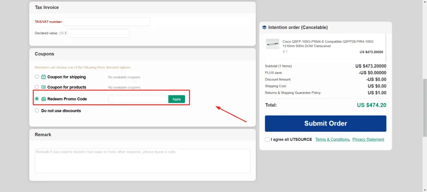Click the product coupon ticket icon

(44, 87)
